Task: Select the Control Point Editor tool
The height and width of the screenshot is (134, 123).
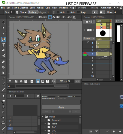Action: pyautogui.click(x=3, y=96)
